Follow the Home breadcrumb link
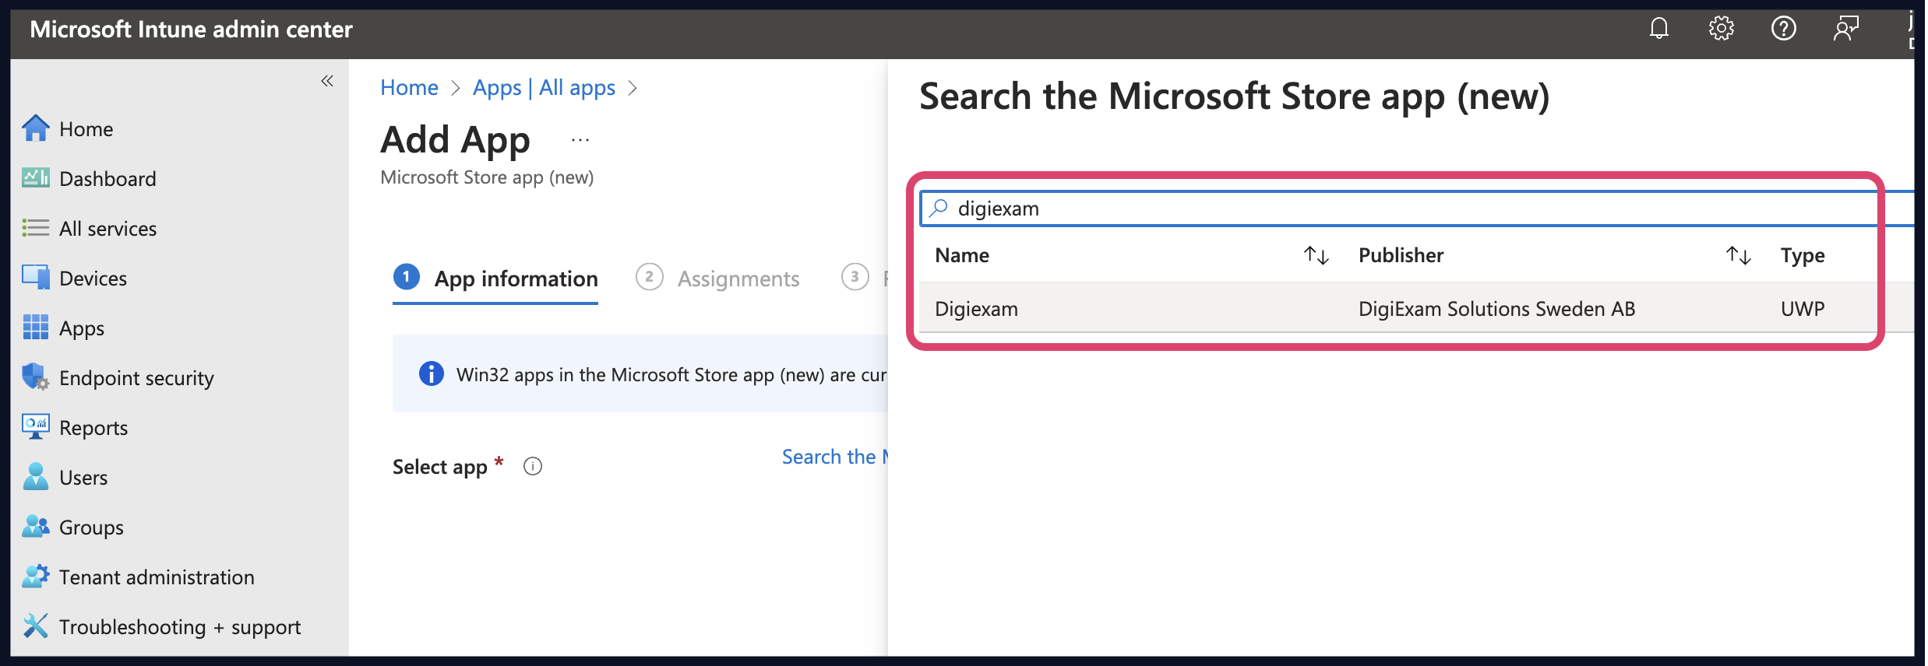Screen dimensions: 1928x666 coord(409,88)
